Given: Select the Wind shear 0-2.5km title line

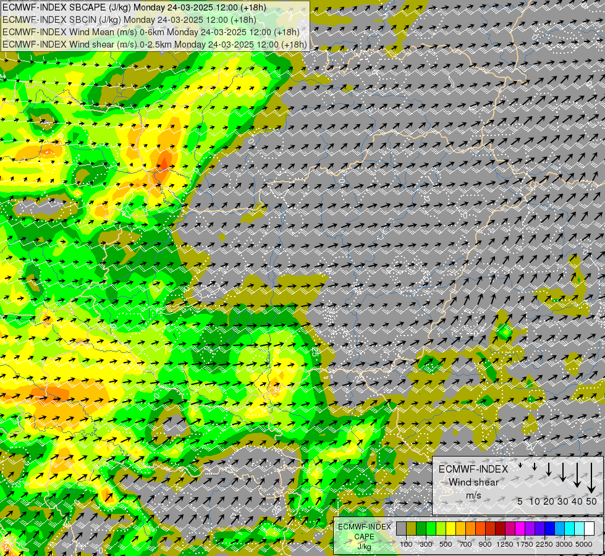Looking at the screenshot, I should pyautogui.click(x=154, y=44).
